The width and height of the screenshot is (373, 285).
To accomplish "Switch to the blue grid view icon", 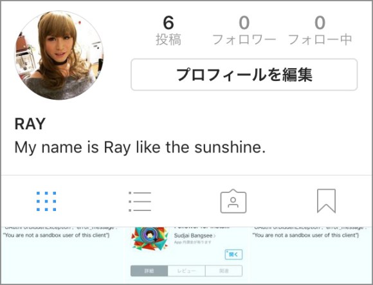I will tap(46, 201).
